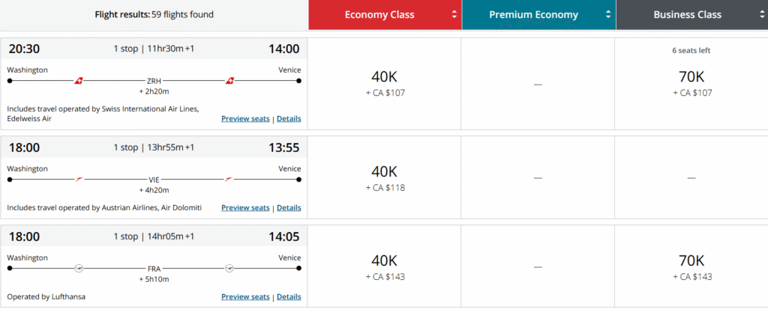The height and width of the screenshot is (309, 768).
Task: Click the Austrian logo on the Washington–VIE leg
Action: (x=78, y=179)
